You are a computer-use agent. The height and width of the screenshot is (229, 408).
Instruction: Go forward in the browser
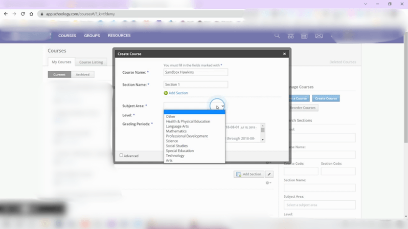click(14, 14)
